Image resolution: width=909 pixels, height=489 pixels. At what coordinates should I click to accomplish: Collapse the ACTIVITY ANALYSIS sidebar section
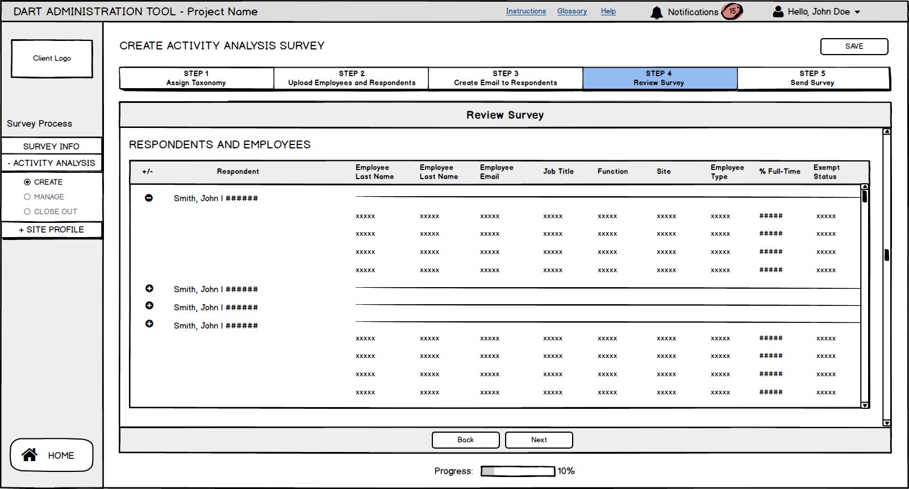(51, 163)
